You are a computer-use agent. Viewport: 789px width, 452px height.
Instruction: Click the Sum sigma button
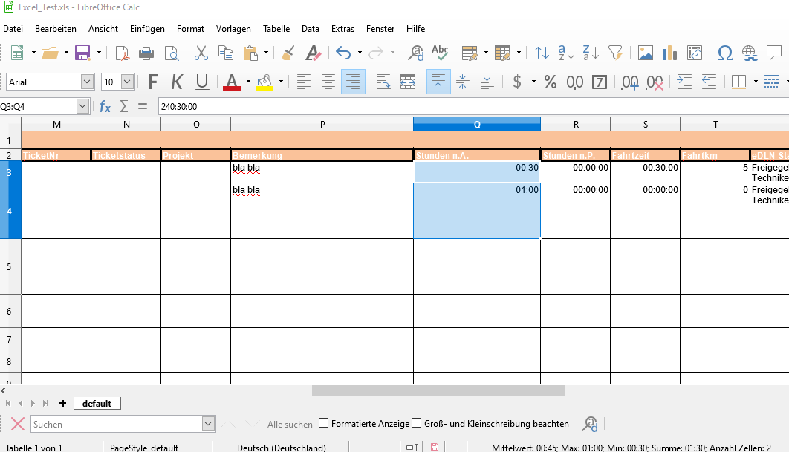[x=124, y=106]
